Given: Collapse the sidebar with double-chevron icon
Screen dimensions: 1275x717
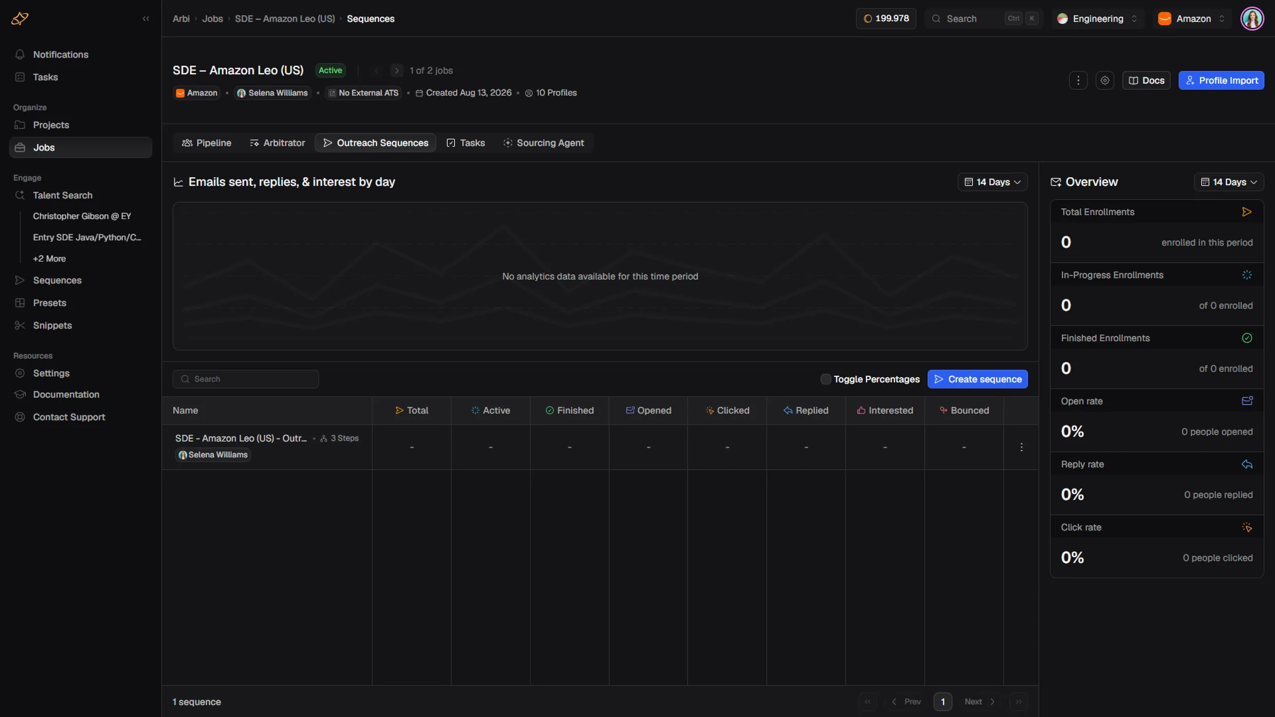Looking at the screenshot, I should click(x=146, y=19).
